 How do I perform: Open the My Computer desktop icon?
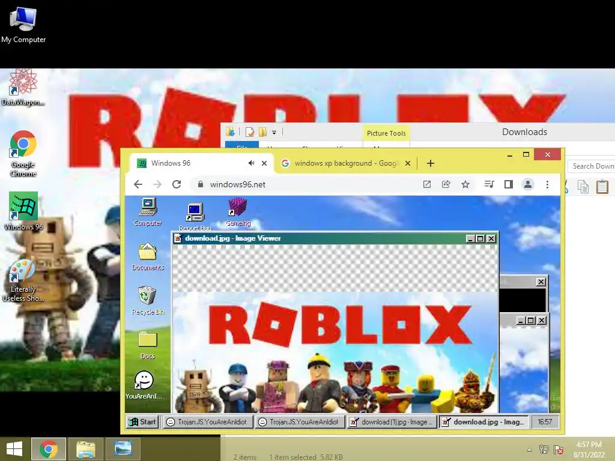(x=23, y=24)
